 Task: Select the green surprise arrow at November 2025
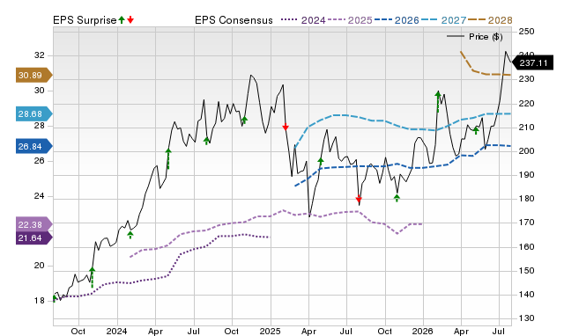click(397, 198)
